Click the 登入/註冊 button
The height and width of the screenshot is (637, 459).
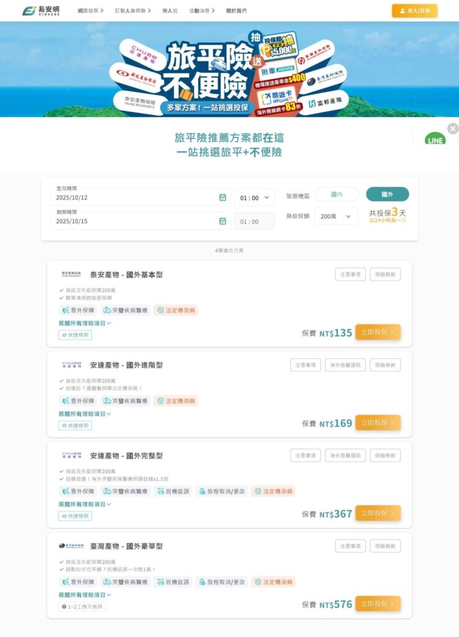pos(414,11)
